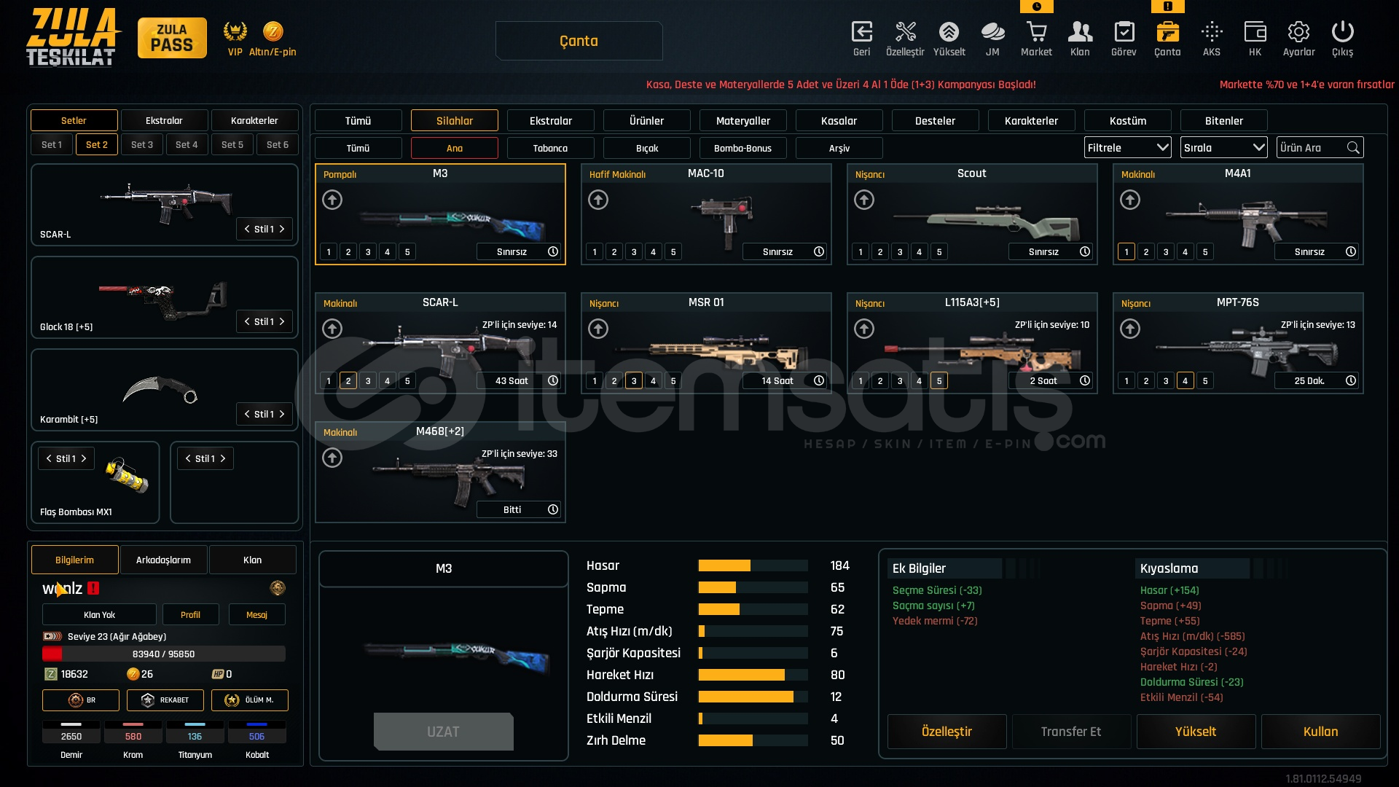Open the Görev tasks icon
1399x787 pixels.
coord(1124,33)
